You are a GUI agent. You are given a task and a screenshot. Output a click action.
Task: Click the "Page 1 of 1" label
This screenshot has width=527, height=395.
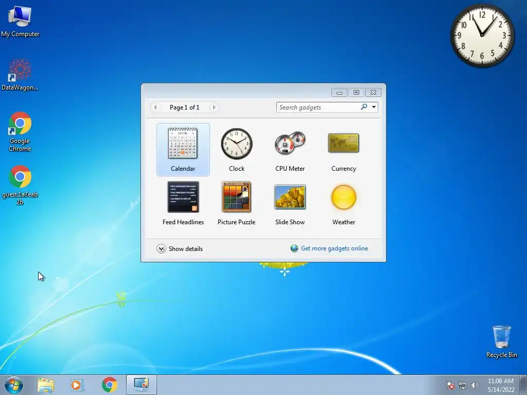(185, 107)
